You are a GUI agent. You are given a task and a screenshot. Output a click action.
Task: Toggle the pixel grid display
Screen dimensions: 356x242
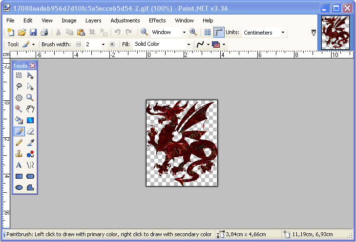(x=207, y=32)
